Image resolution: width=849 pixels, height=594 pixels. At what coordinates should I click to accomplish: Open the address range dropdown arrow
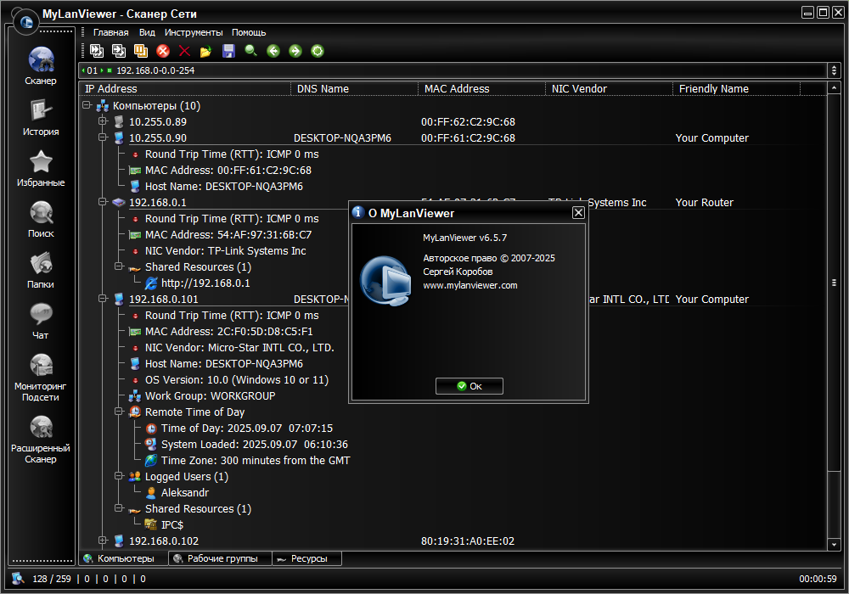coord(834,70)
